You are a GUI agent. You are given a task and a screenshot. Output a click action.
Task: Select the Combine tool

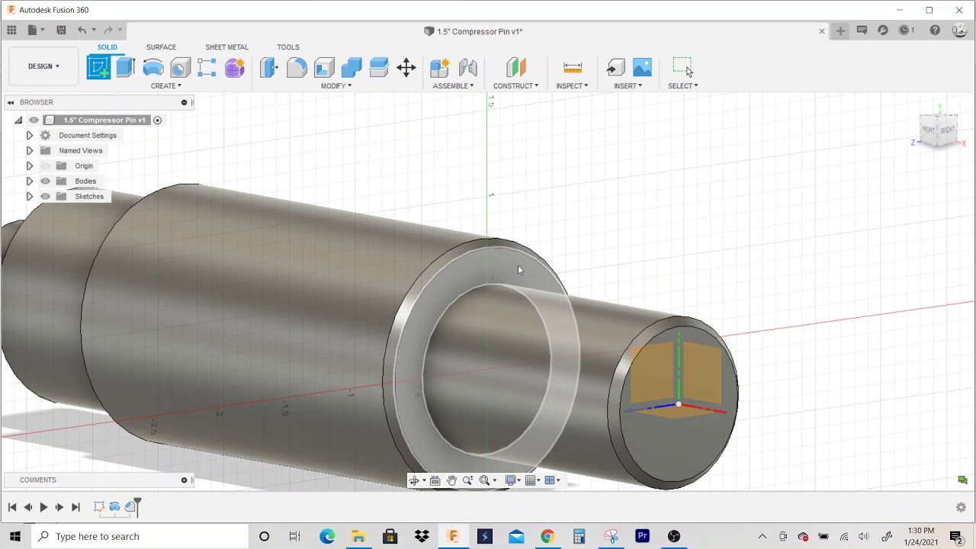pos(352,67)
